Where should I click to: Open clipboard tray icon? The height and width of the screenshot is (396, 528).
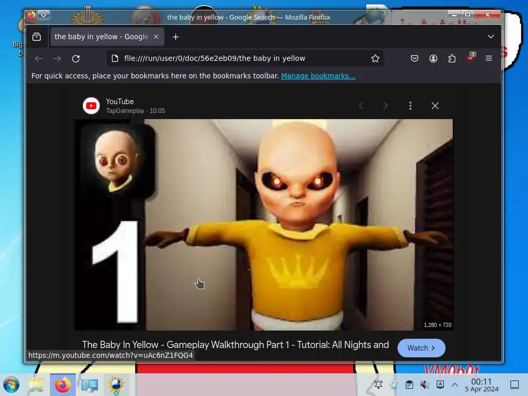tap(409, 385)
